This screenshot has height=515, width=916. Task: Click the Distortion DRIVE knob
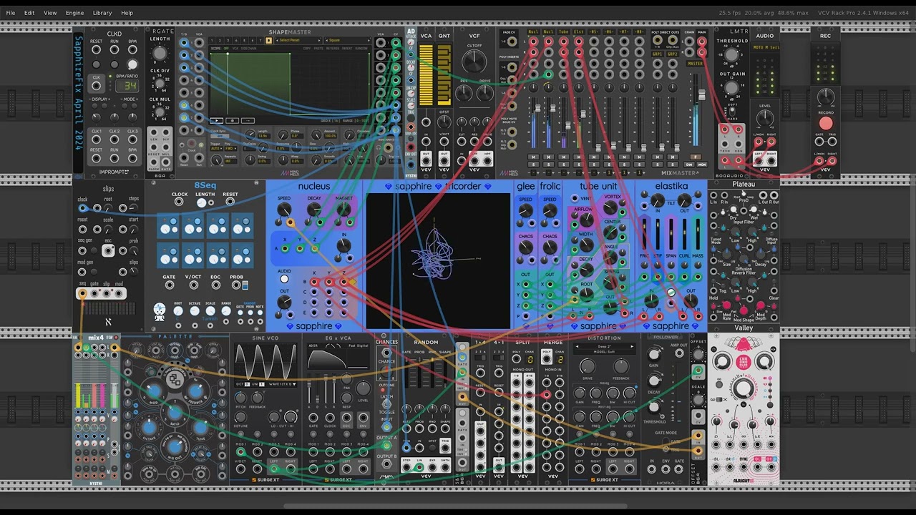(x=587, y=366)
